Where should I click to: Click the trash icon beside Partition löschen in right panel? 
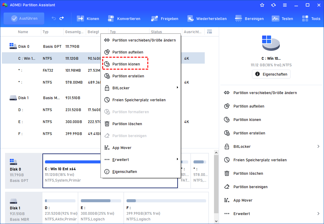click(x=227, y=174)
